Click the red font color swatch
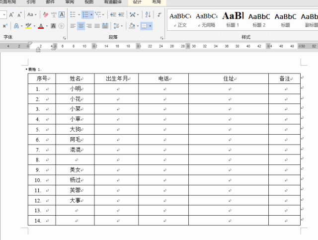This screenshot has height=240, width=318. pyautogui.click(x=40, y=26)
